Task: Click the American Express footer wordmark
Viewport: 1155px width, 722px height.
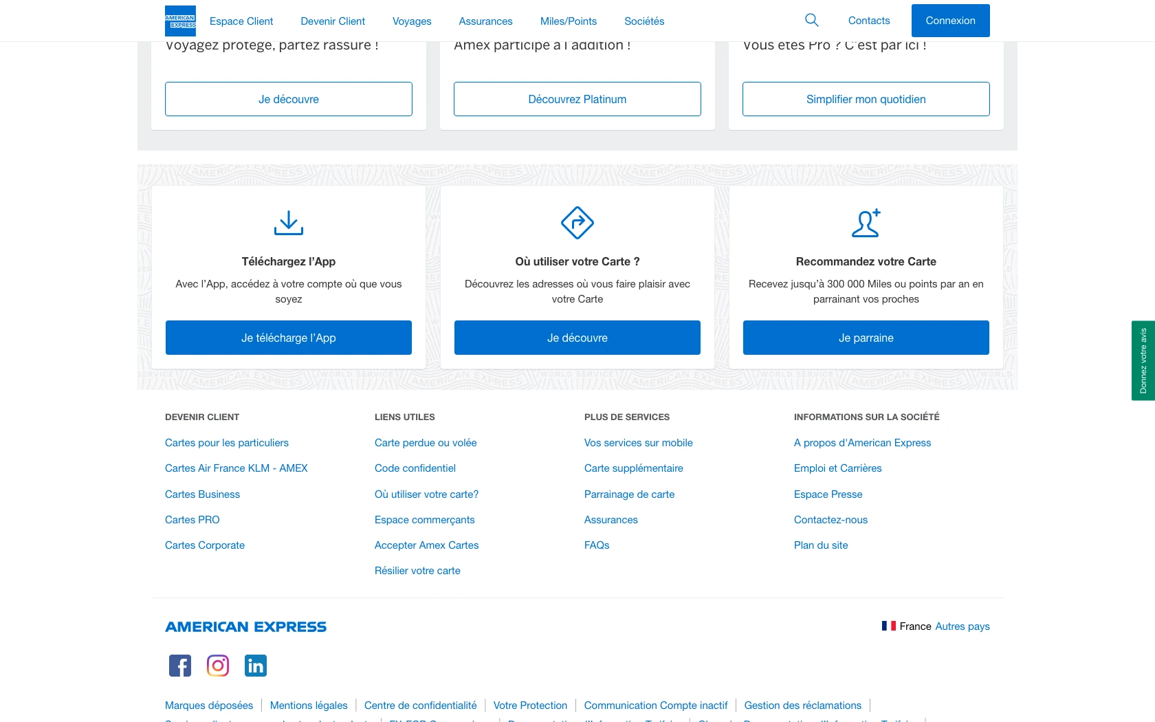Action: coord(245,626)
